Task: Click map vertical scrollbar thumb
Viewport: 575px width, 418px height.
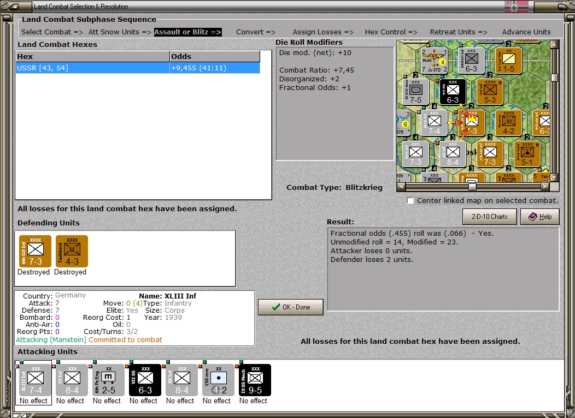Action: 554,77
